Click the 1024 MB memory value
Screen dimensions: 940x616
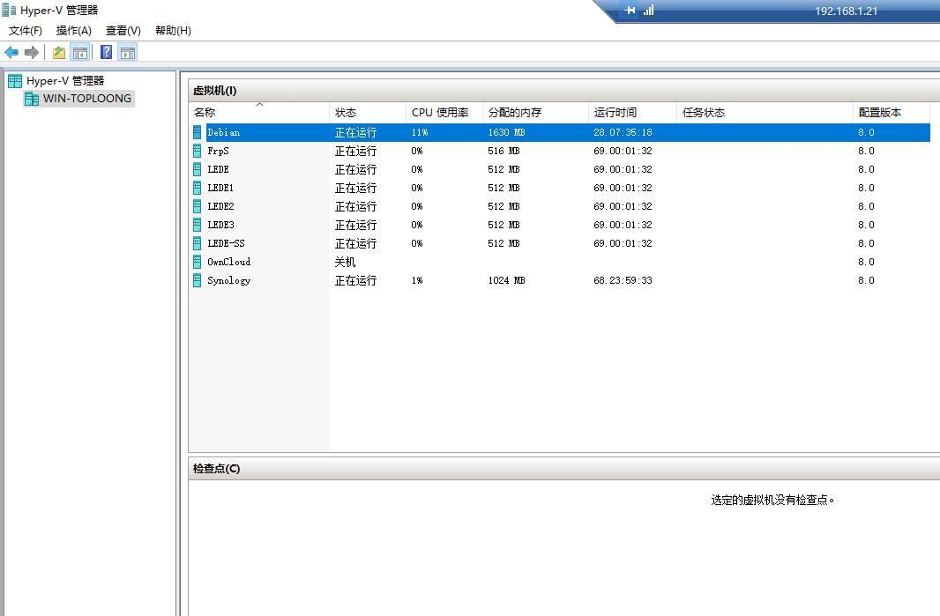click(506, 280)
